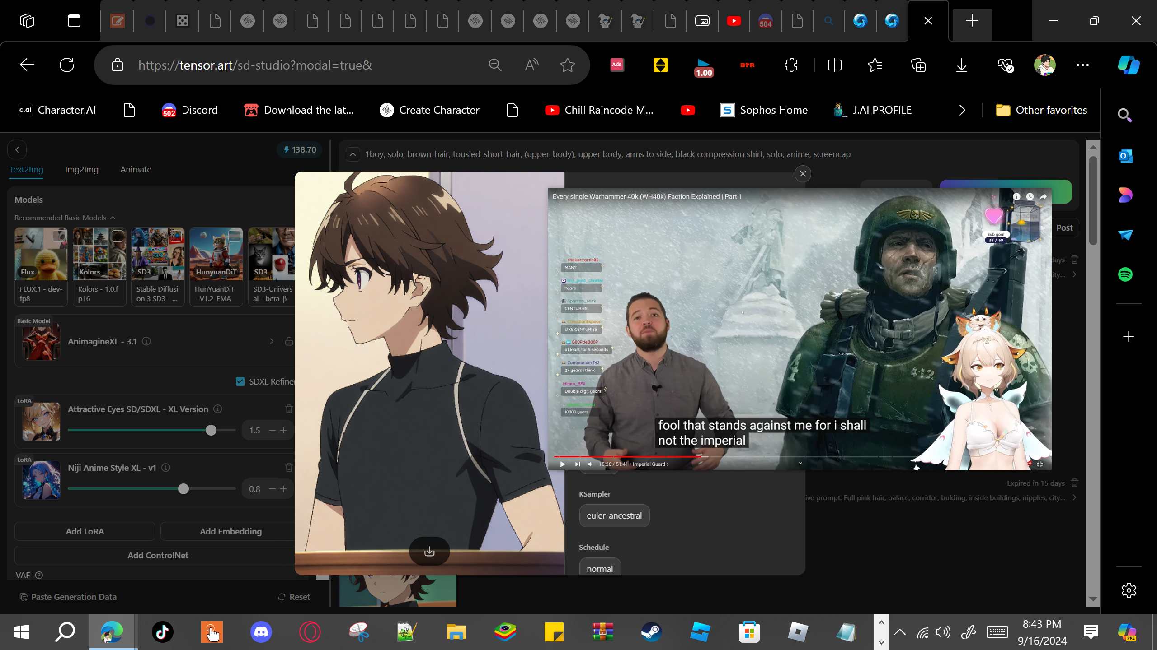Open browser Extensions icon
Screen dimensions: 1157x650
coord(791,65)
